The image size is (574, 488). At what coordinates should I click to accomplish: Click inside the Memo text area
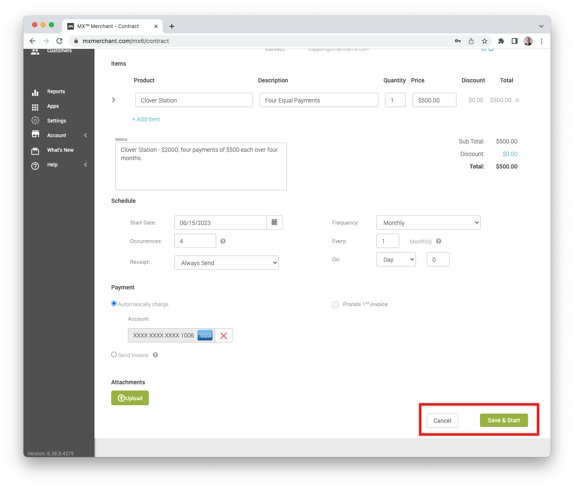pos(201,166)
